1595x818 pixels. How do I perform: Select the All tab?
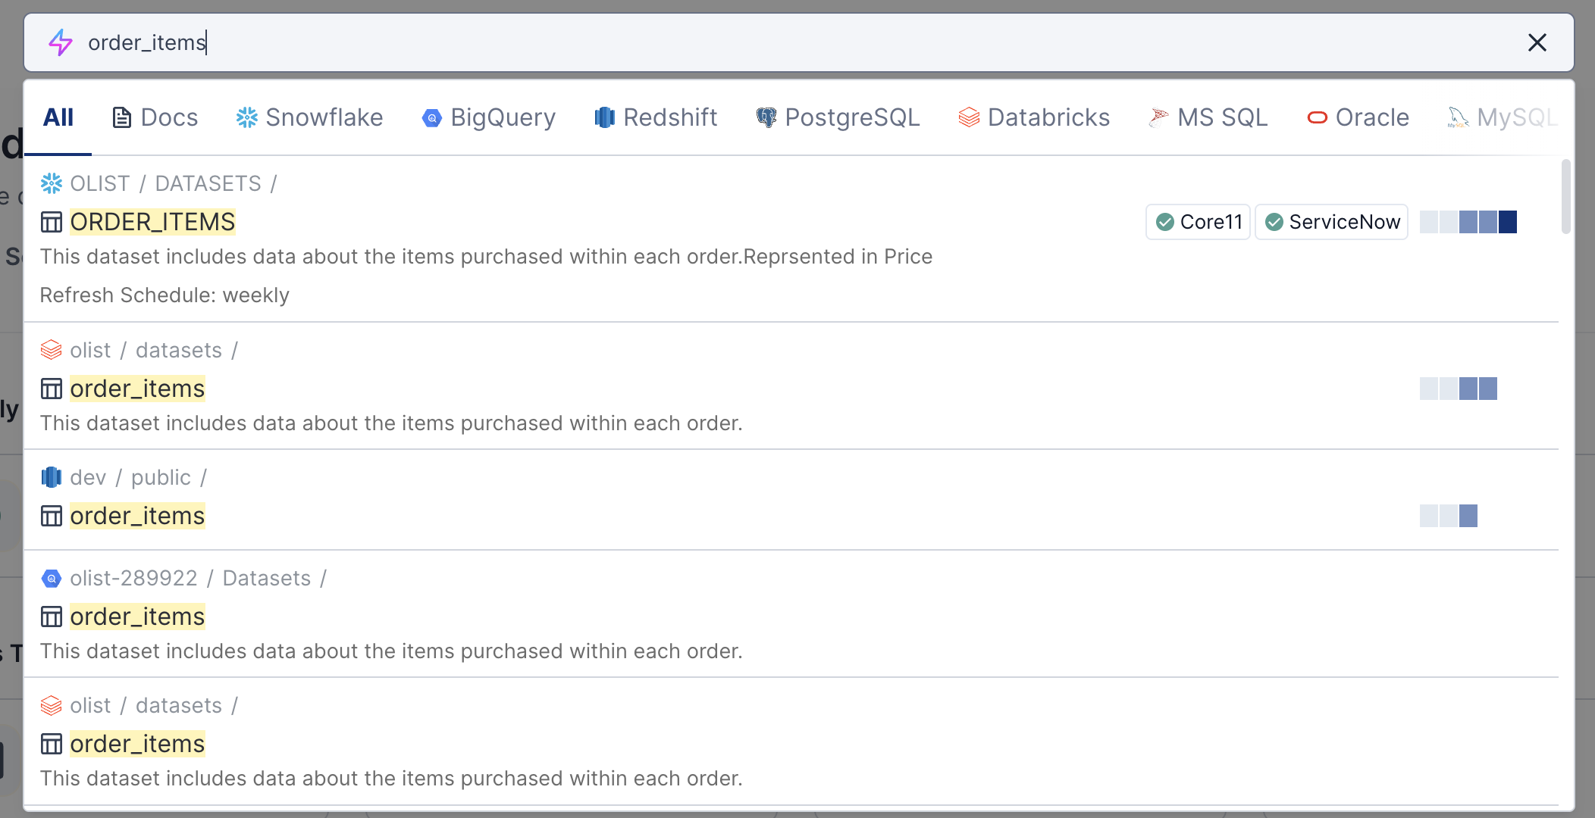58,117
